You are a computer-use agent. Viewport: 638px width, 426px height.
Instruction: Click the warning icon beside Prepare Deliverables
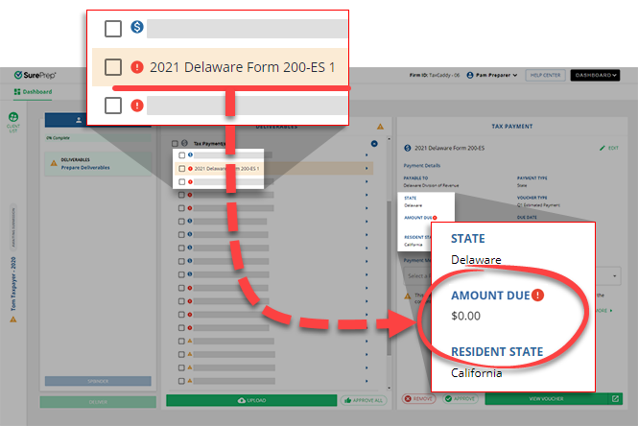(54, 163)
